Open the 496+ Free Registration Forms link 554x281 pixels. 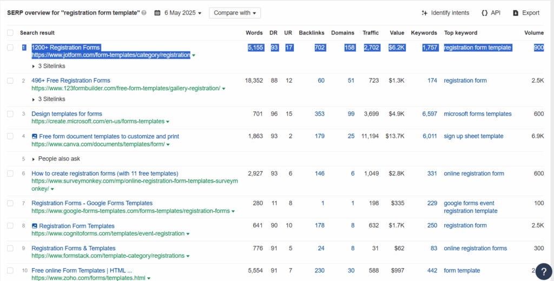(71, 81)
